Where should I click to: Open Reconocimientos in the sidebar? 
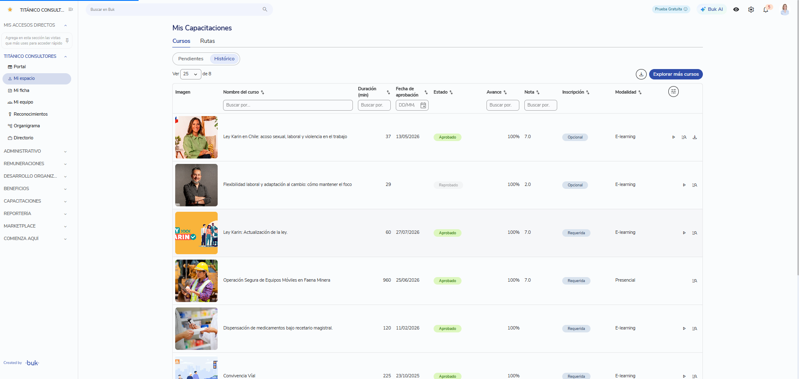point(37,114)
